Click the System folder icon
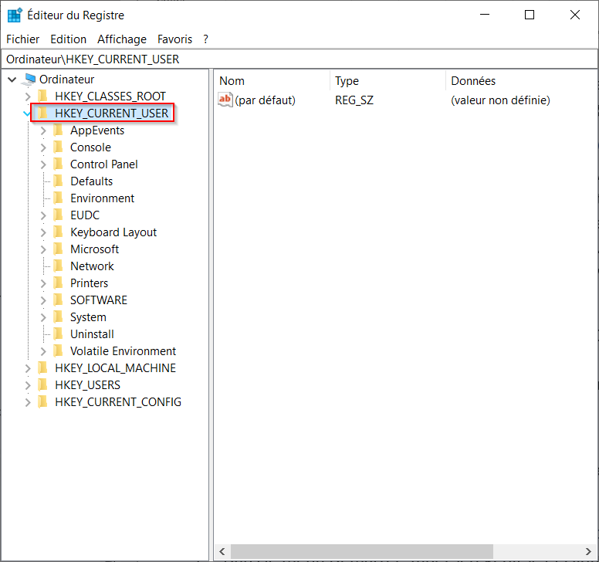 coord(58,317)
